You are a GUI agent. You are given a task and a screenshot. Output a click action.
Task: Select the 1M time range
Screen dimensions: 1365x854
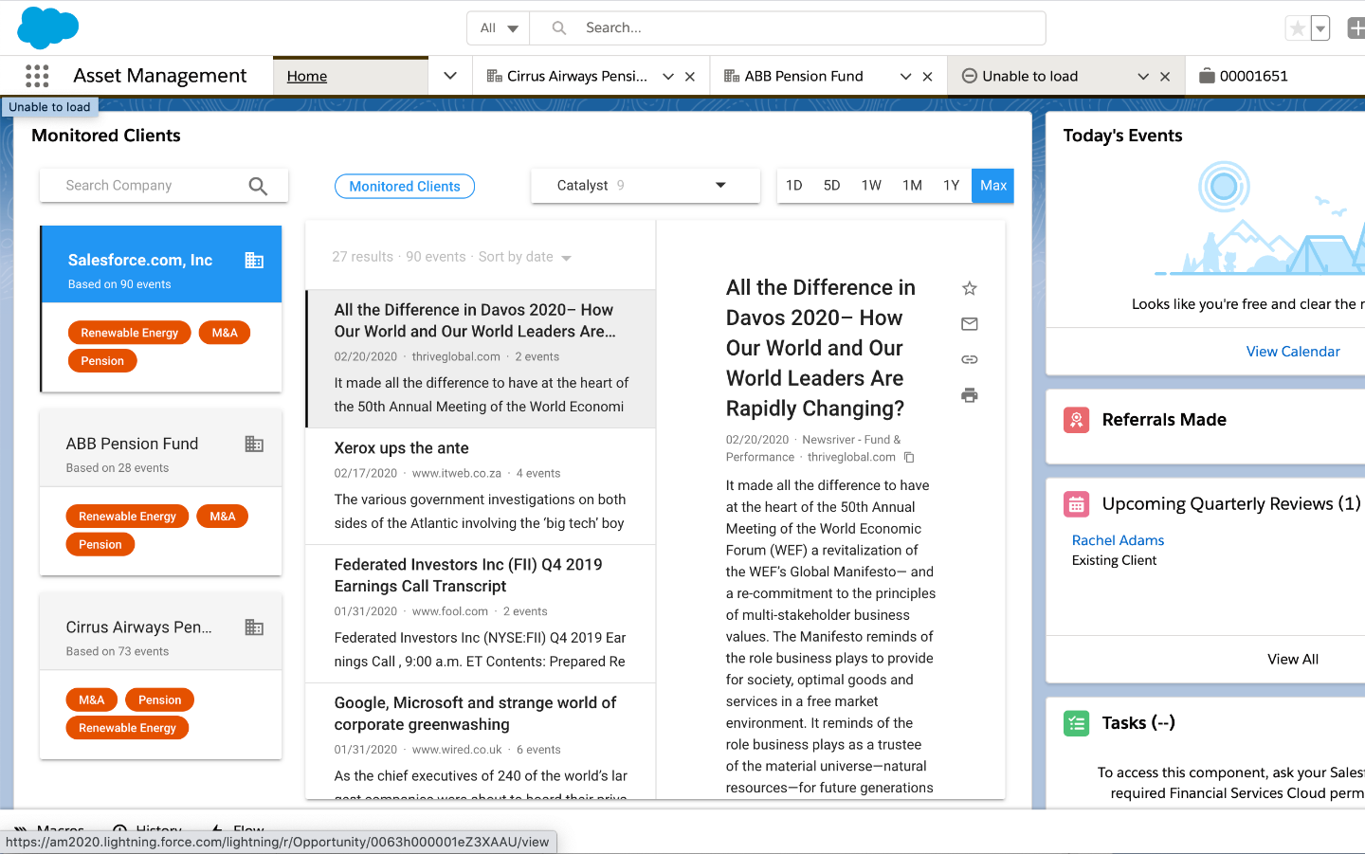(912, 186)
